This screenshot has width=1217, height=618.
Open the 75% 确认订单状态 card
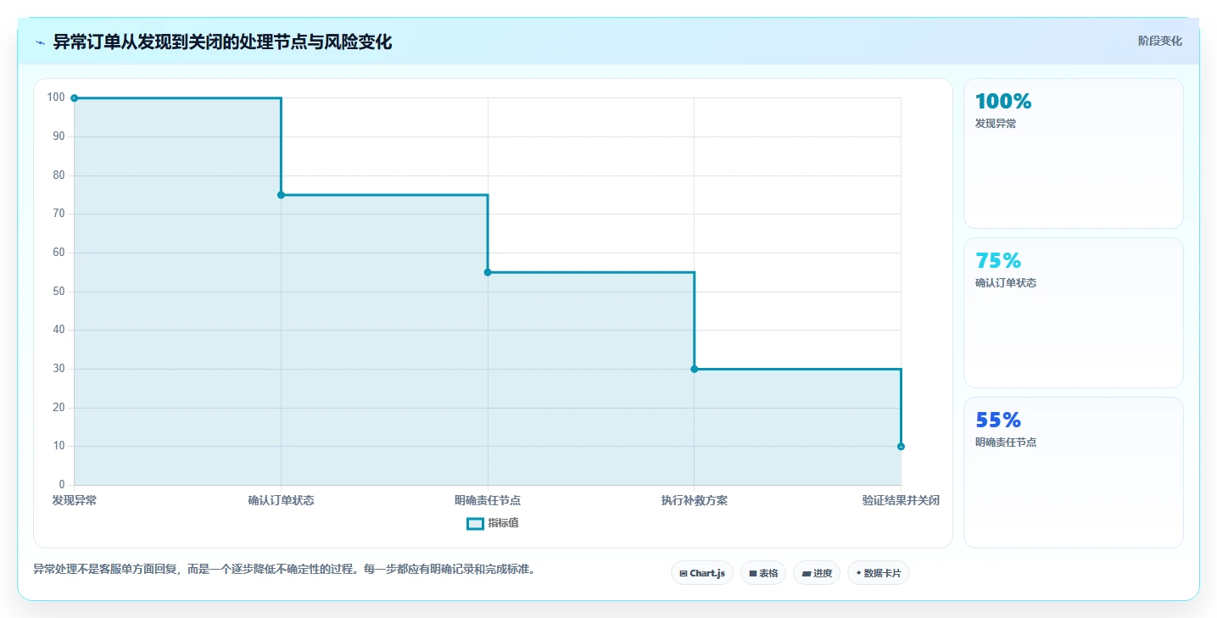coord(1073,313)
